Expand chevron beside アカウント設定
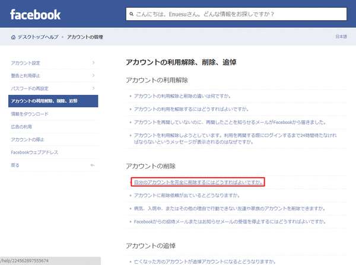This screenshot has width=356, height=265. pyautogui.click(x=94, y=63)
